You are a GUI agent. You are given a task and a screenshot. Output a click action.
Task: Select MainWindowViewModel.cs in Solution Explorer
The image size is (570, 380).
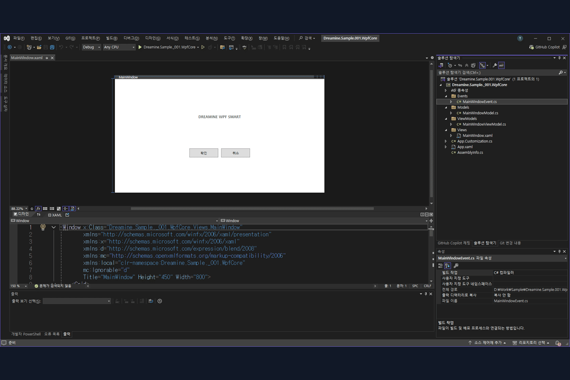(484, 124)
